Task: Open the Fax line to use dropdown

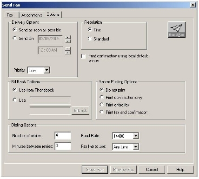Action: point(136,146)
